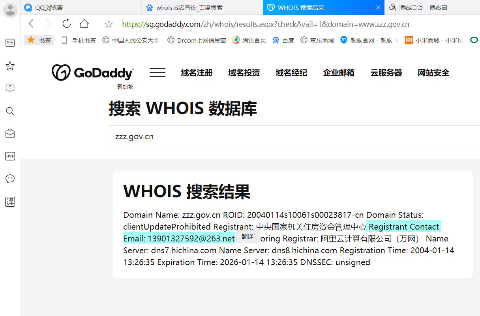Open 云服务器 navigation menu
Image resolution: width=480 pixels, height=316 pixels.
386,73
